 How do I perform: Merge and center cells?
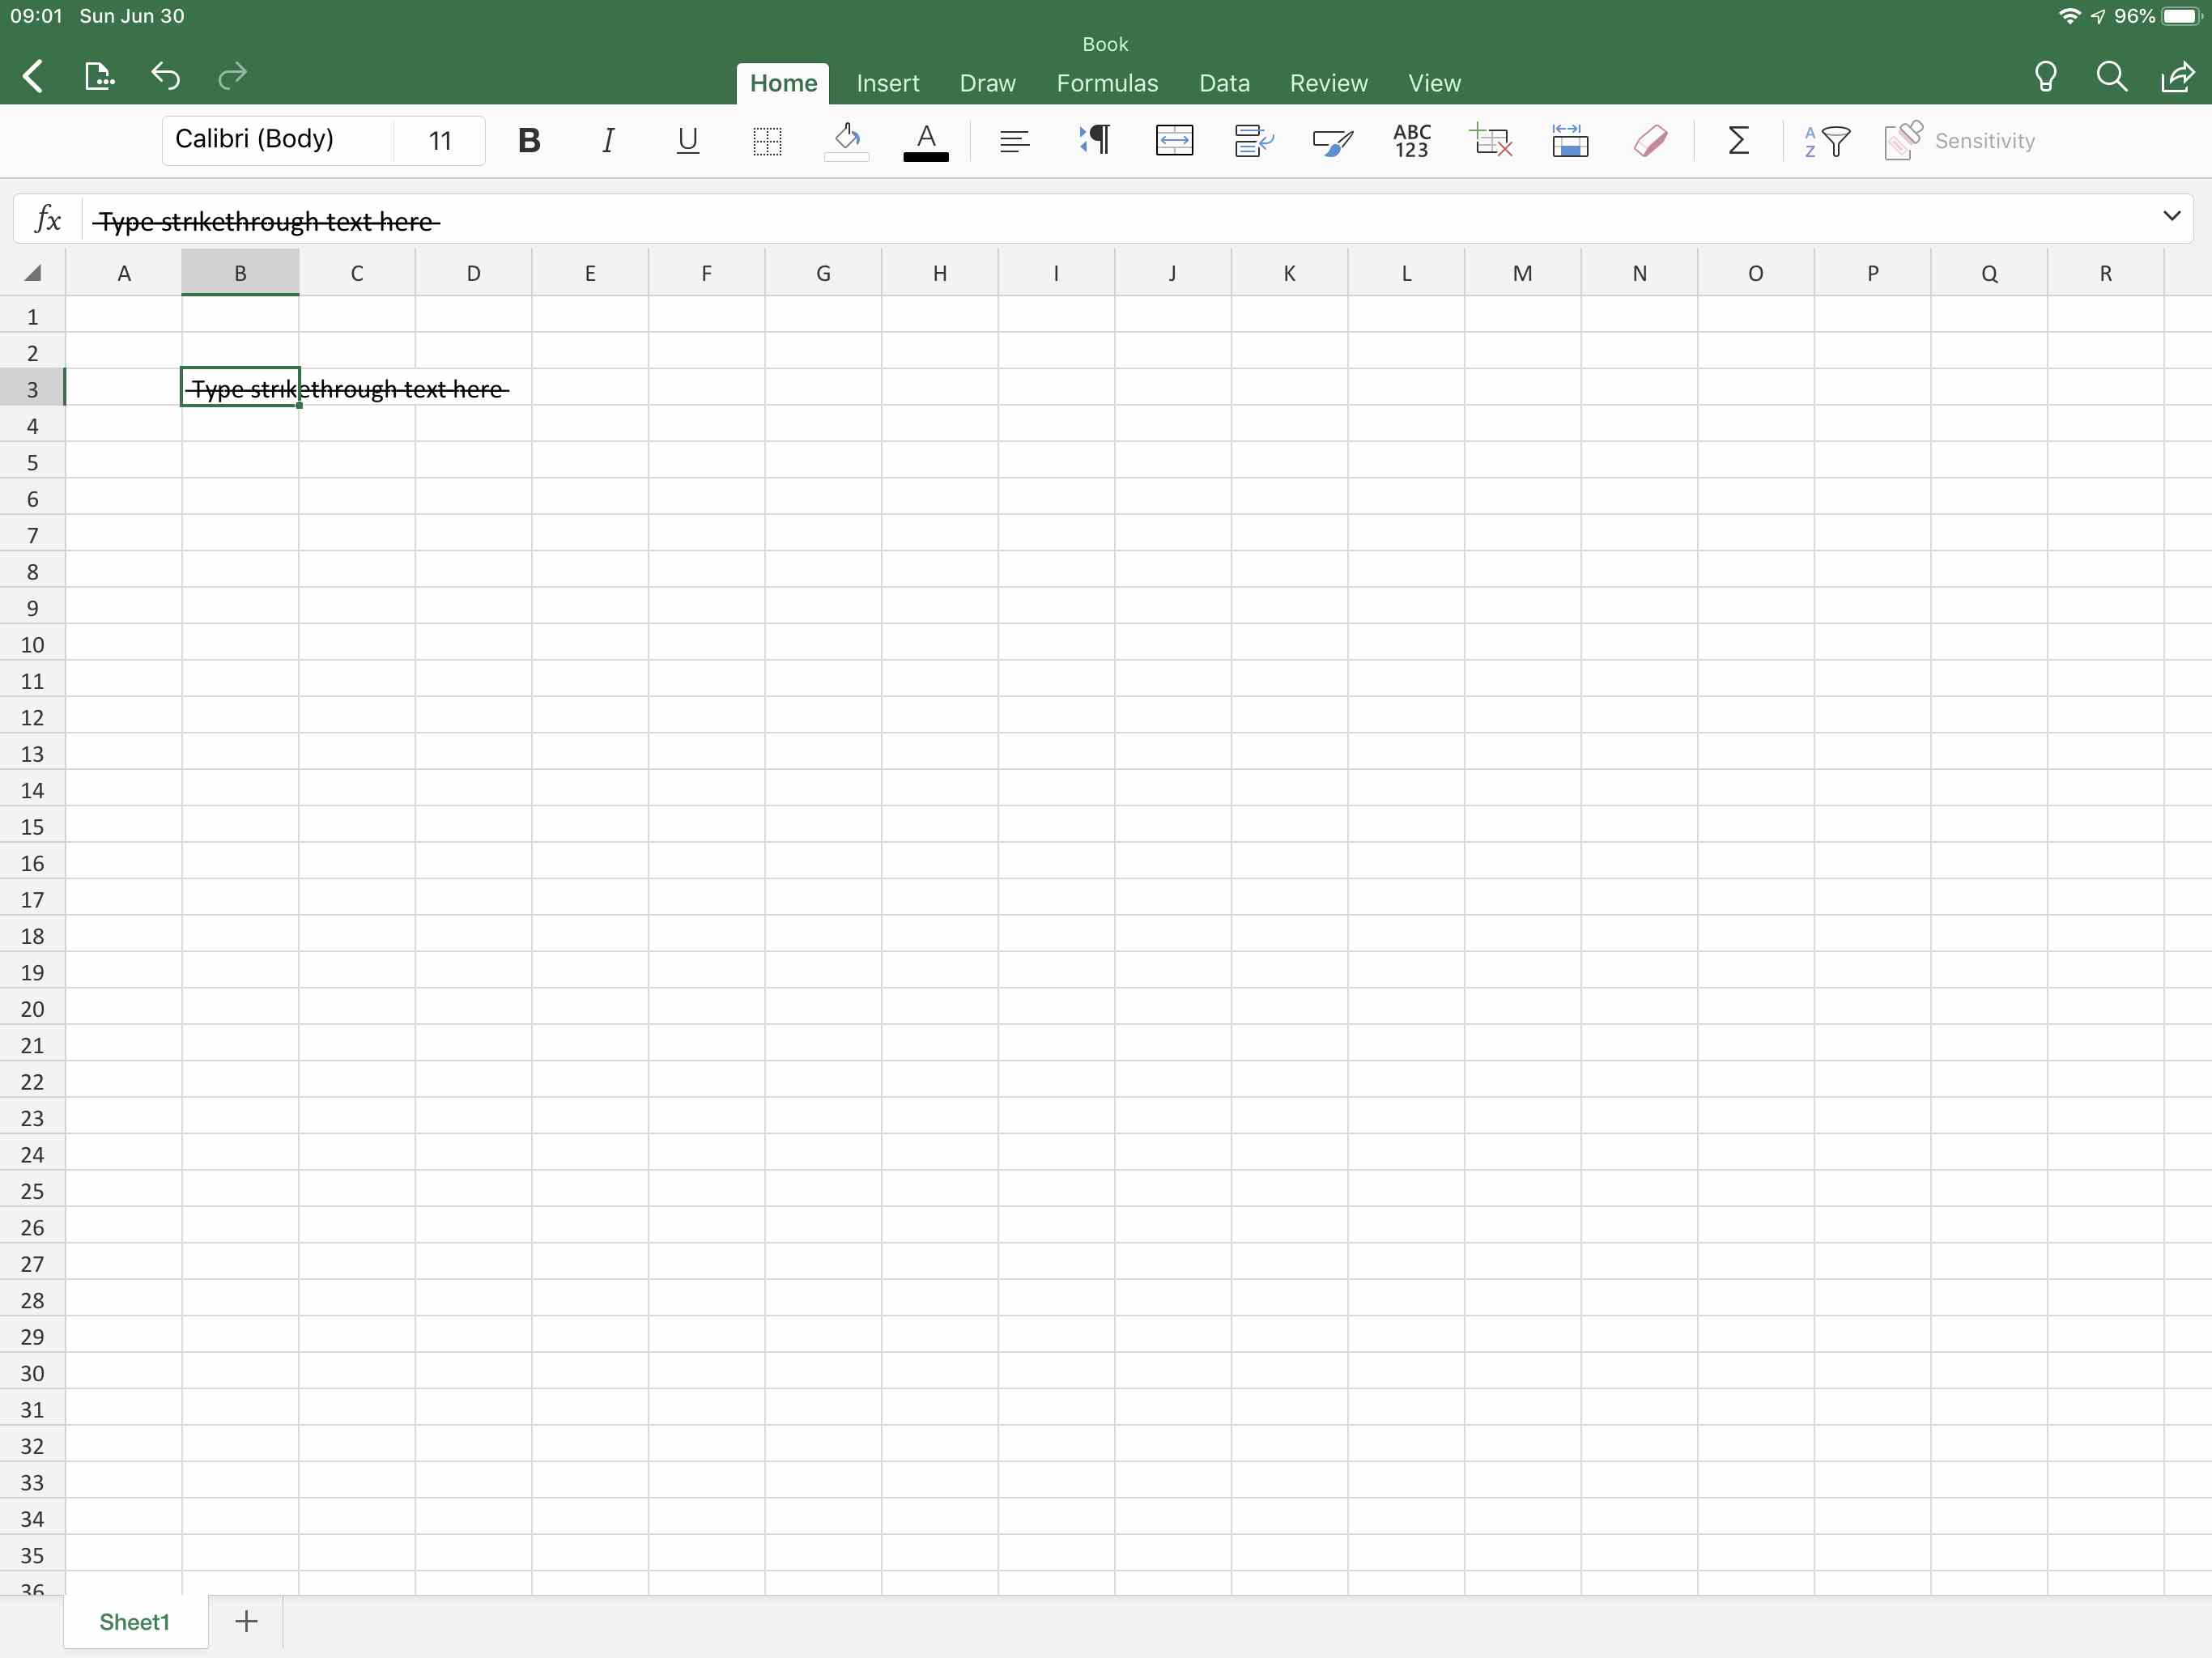[1174, 141]
